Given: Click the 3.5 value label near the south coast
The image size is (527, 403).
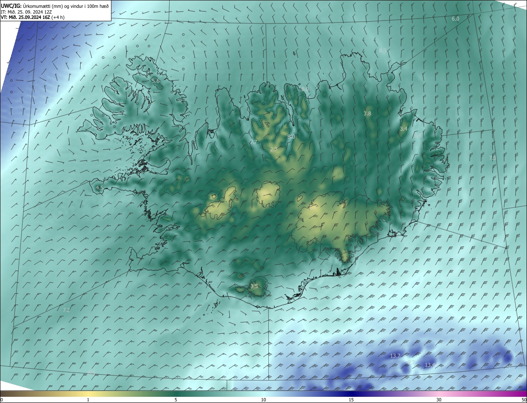Looking at the screenshot, I should click(x=254, y=286).
